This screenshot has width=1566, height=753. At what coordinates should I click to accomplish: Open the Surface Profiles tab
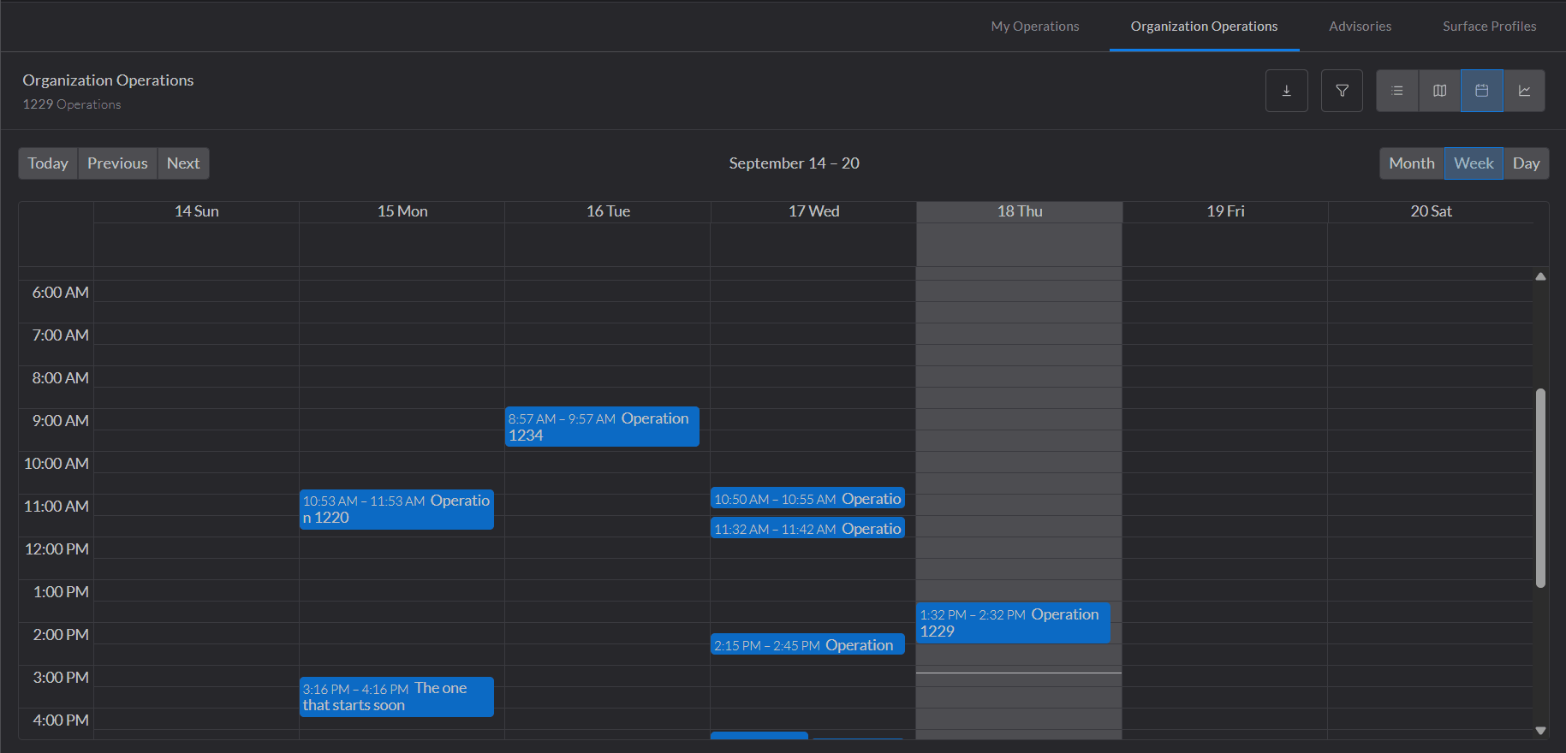tap(1489, 27)
